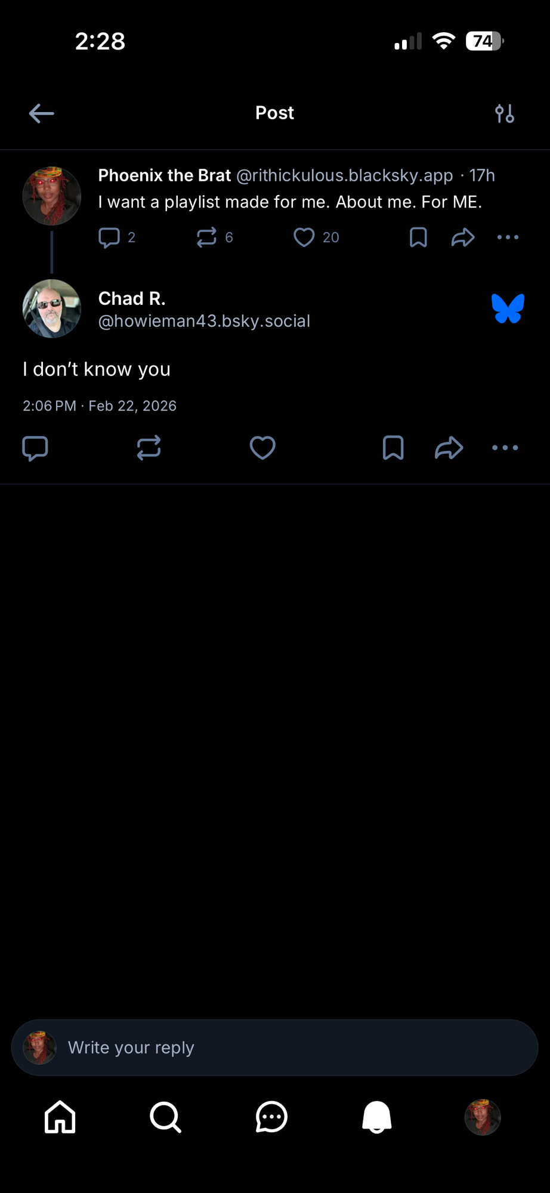
Task: Click the blue Bluesky butterfly icon
Action: pyautogui.click(x=508, y=308)
